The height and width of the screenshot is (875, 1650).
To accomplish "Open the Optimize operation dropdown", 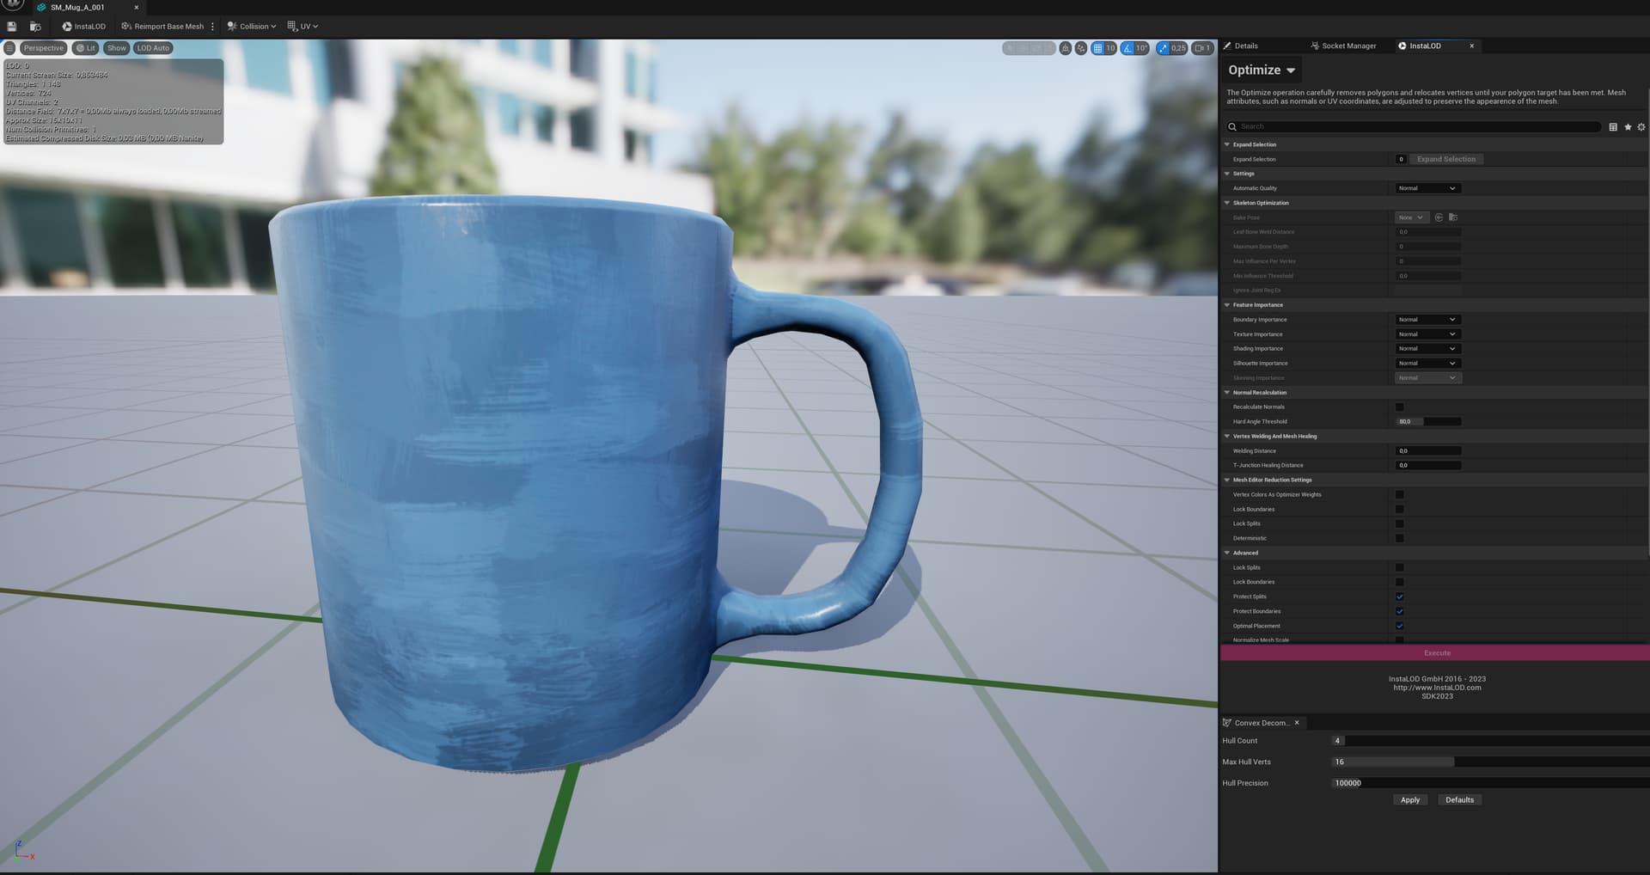I will (1261, 70).
